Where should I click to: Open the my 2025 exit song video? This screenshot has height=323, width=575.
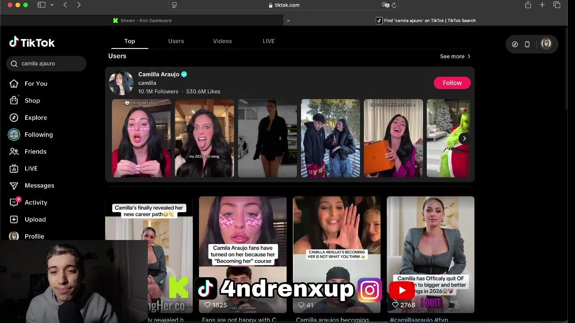pyautogui.click(x=204, y=138)
